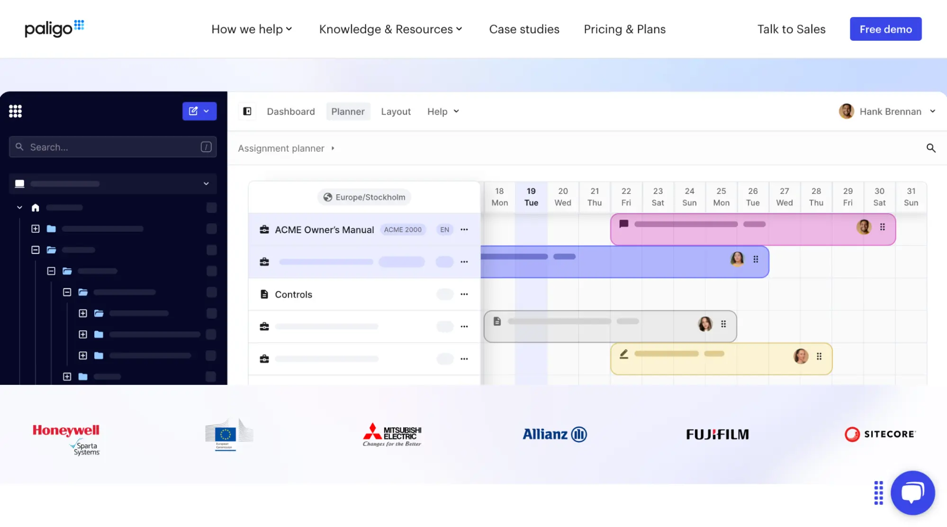947x527 pixels.
Task: Open the Help dropdown in planner toolbar
Action: point(443,111)
